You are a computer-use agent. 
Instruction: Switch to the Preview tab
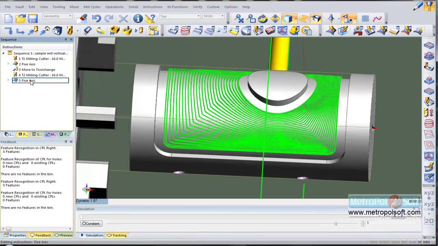64,235
